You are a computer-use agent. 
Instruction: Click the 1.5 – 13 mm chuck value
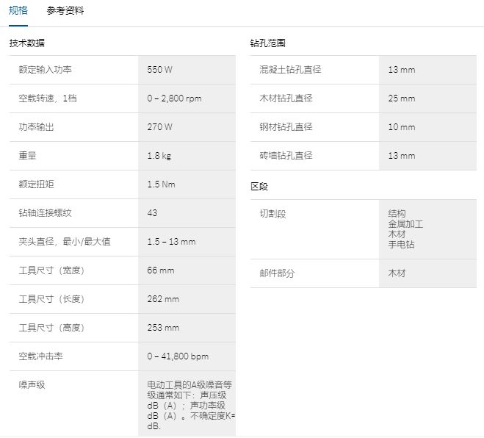coord(171,242)
